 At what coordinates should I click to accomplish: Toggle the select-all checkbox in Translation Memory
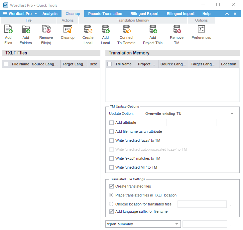point(110,64)
